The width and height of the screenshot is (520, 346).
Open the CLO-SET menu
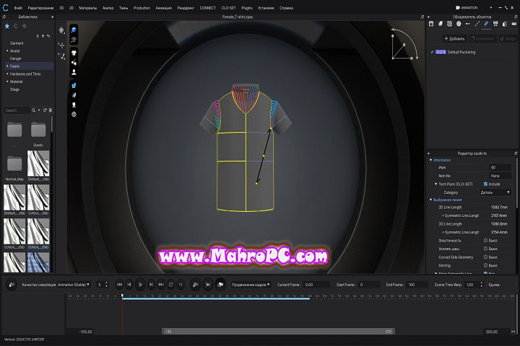point(228,8)
